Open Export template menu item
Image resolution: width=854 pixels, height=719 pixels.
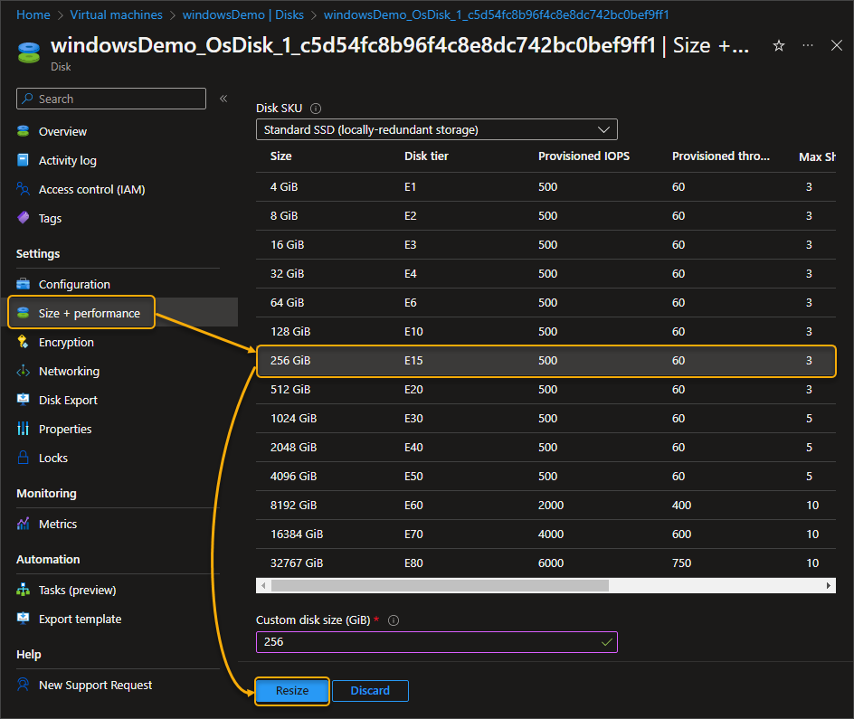coord(80,619)
